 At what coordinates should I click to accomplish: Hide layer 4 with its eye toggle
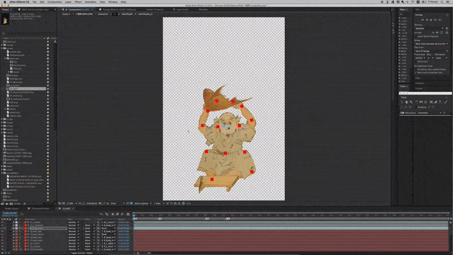tap(2, 231)
